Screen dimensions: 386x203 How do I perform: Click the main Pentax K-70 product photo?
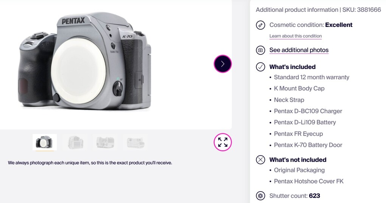tap(85, 61)
